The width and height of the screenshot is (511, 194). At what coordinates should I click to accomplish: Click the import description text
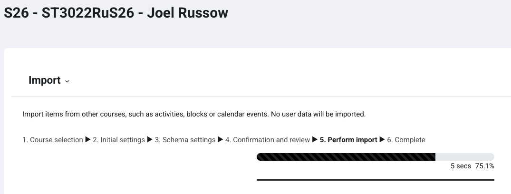point(194,114)
